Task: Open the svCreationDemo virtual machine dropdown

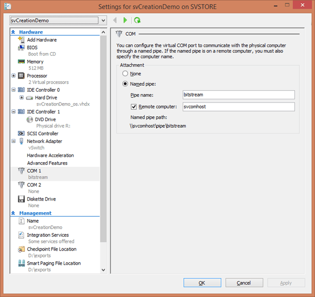Action: (103, 20)
